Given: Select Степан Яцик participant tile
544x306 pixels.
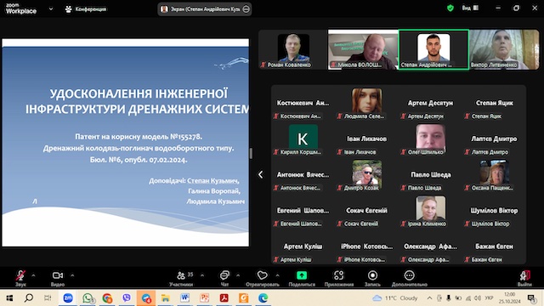Looking at the screenshot, I should click(495, 103).
